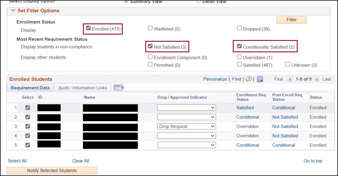Check the Overridden (1) checkbox
This screenshot has height=176, width=338.
coord(239,57)
